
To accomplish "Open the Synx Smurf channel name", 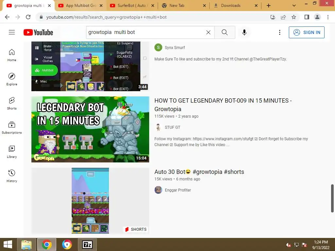I will point(175,48).
